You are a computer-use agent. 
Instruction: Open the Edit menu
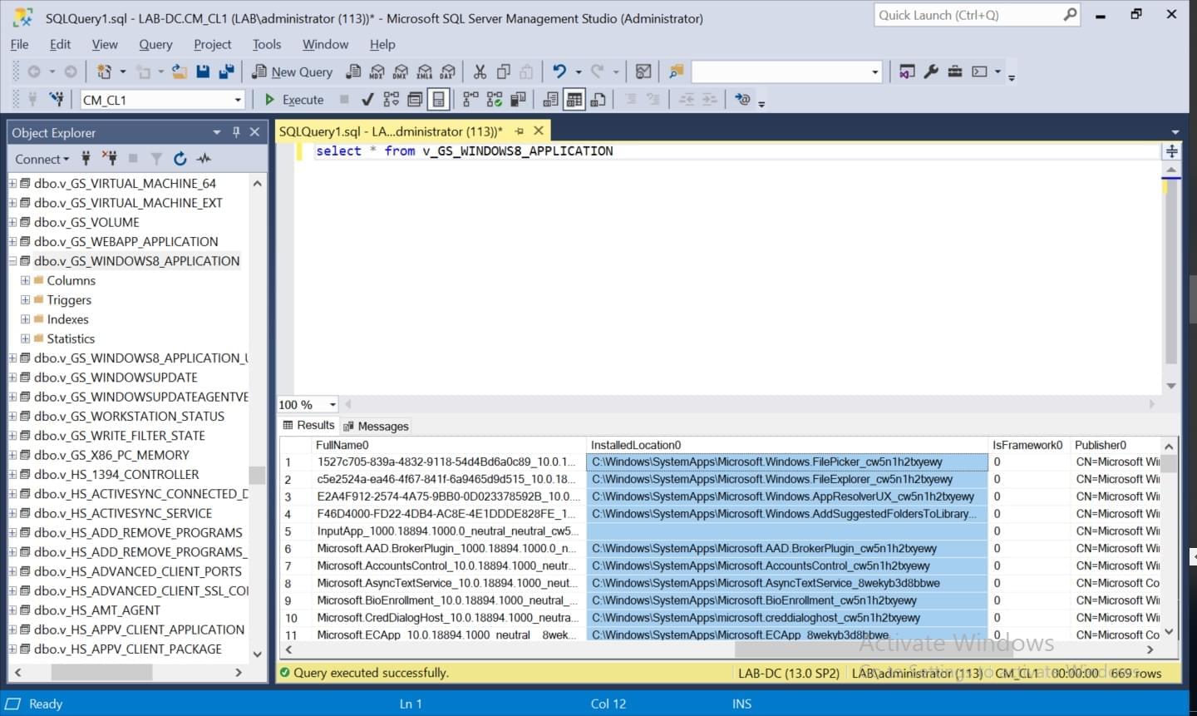(x=60, y=44)
